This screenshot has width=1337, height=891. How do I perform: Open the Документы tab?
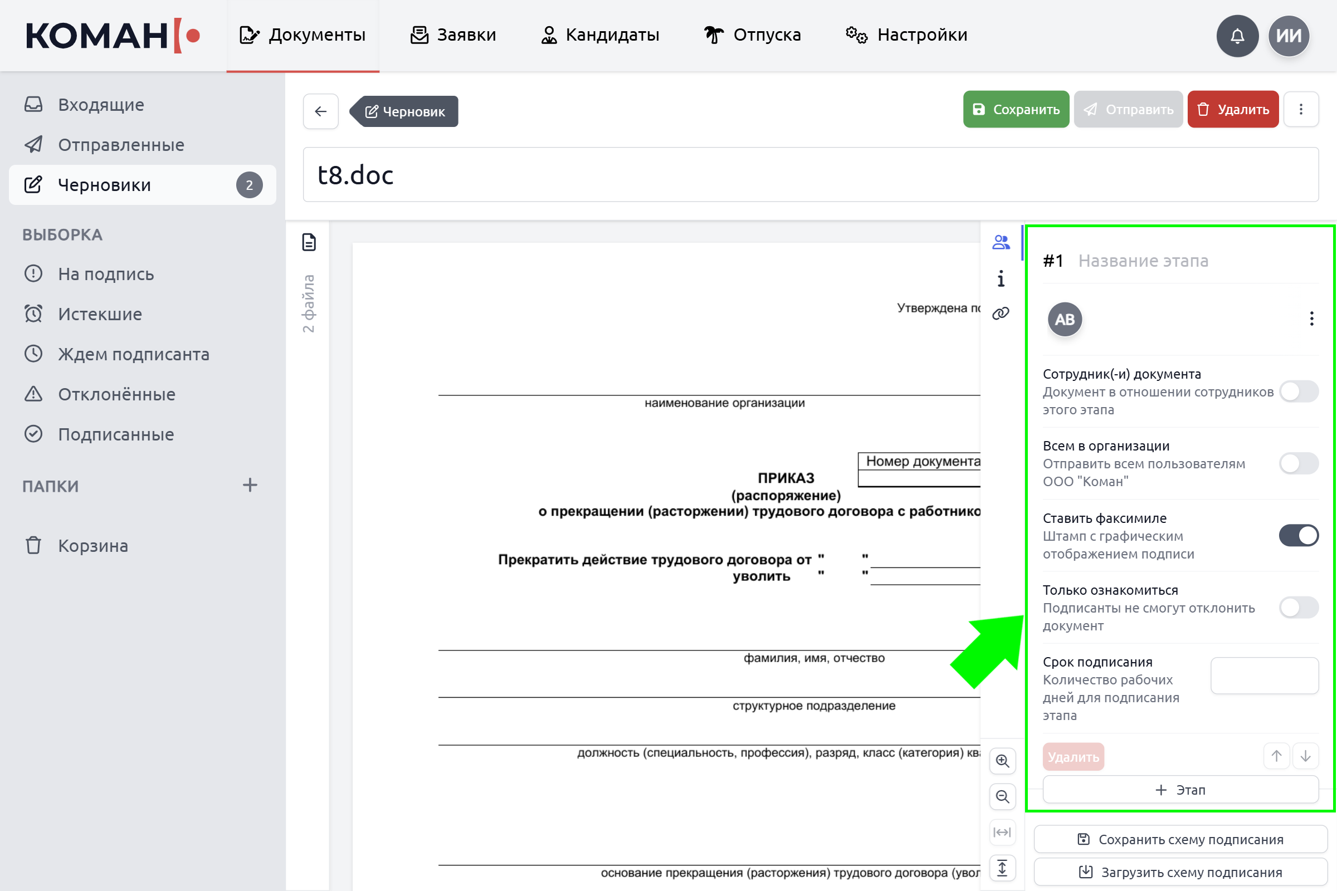click(x=302, y=35)
